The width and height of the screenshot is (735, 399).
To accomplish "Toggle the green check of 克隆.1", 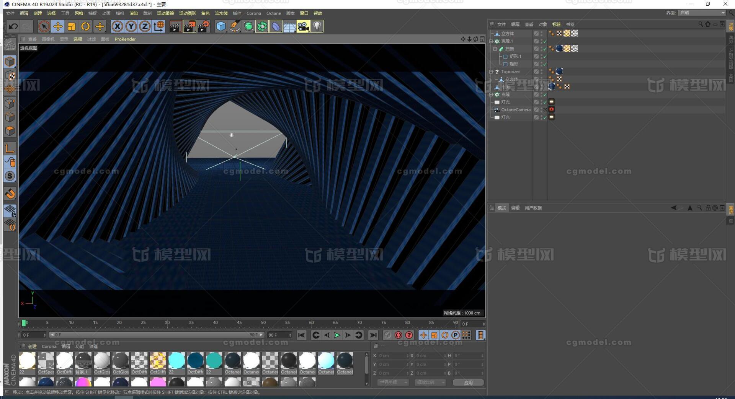I will [545, 41].
